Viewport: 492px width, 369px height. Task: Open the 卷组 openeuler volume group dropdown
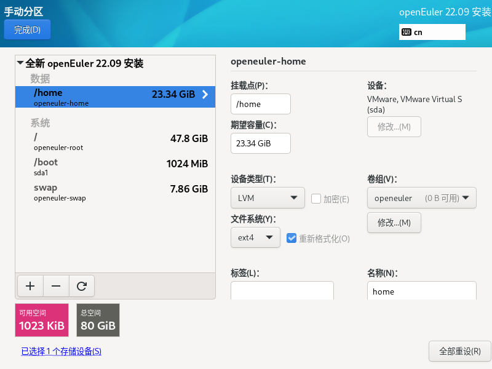point(422,197)
